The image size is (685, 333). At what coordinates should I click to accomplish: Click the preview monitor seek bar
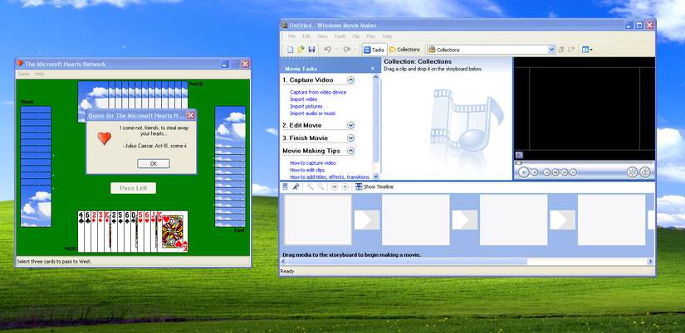tap(585, 163)
